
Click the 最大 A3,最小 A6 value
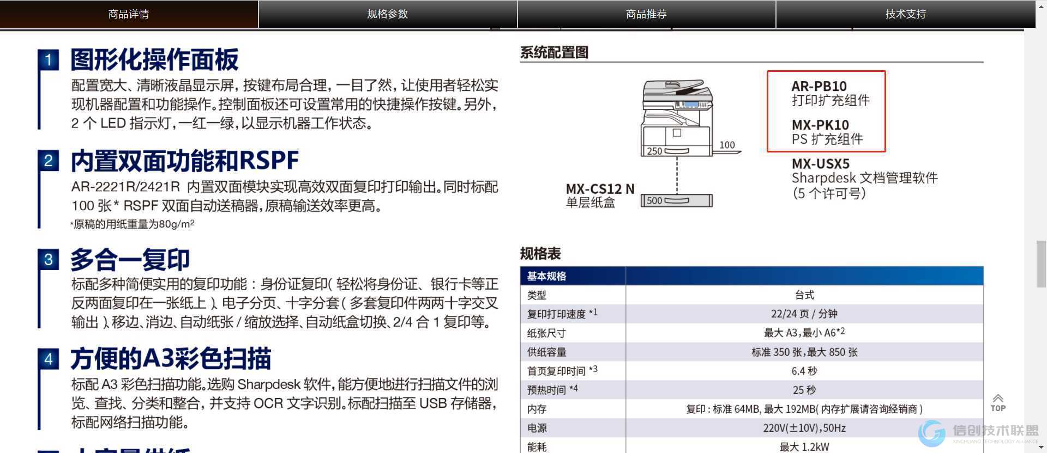804,333
